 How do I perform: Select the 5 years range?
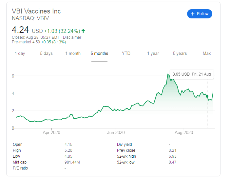click(x=180, y=54)
